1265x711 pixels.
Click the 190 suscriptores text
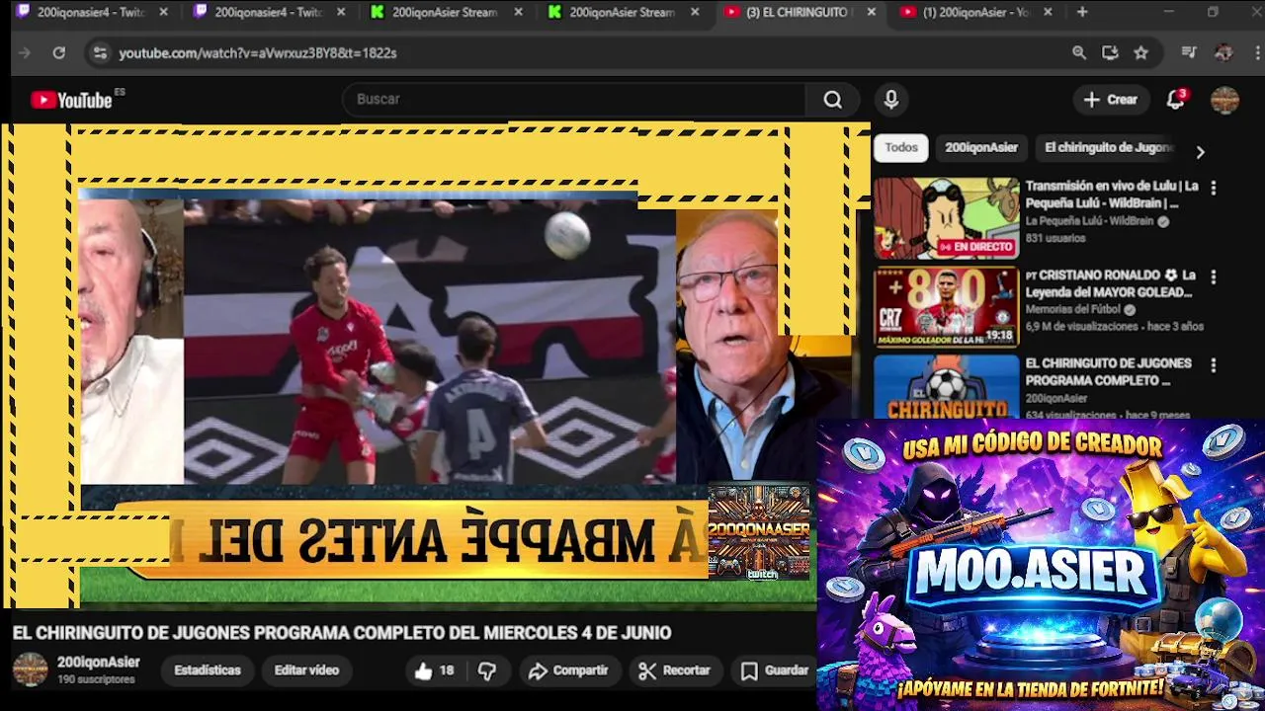tap(96, 679)
